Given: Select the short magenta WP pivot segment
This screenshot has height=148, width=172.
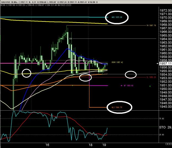Looking at the screenshot, I should pyautogui.click(x=99, y=85).
